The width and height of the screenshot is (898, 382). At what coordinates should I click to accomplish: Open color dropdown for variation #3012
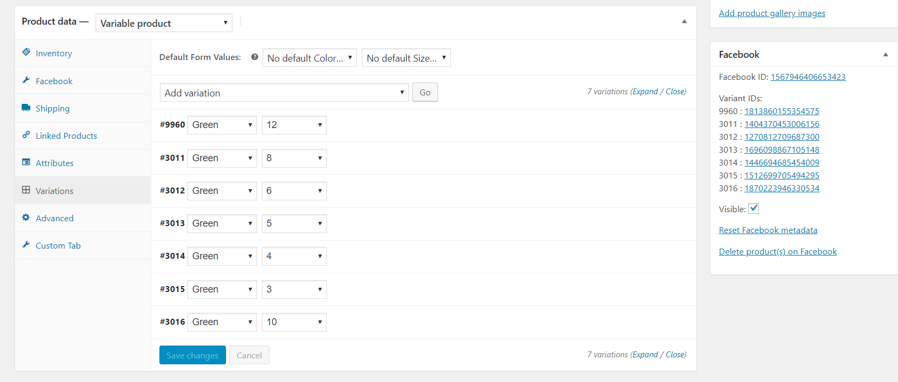pos(222,191)
